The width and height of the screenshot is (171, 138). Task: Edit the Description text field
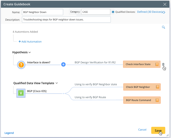66,20
